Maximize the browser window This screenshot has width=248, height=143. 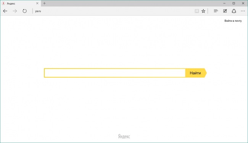pyautogui.click(x=234, y=3)
